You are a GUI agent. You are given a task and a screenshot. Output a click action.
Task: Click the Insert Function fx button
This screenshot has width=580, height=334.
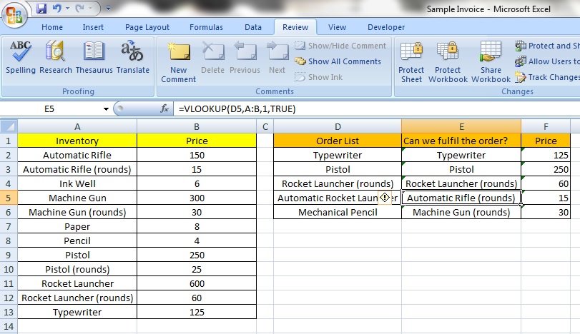tap(164, 109)
